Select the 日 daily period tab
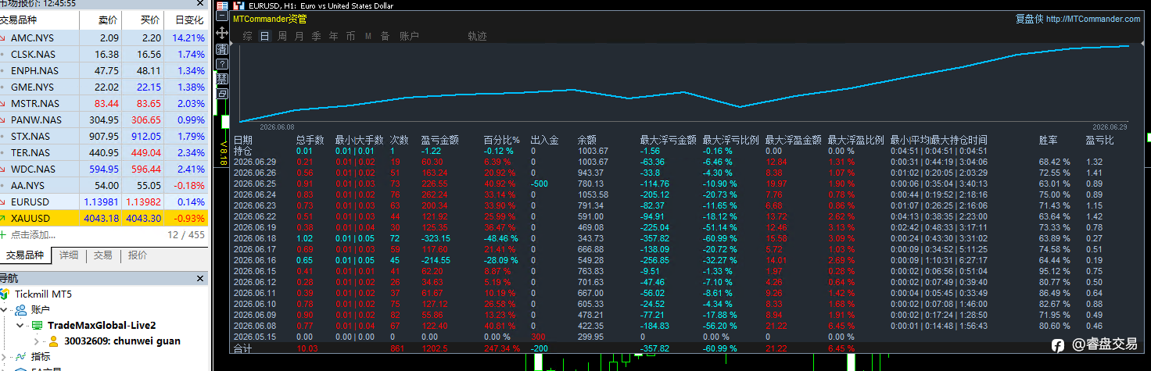The width and height of the screenshot is (1151, 371). (264, 36)
